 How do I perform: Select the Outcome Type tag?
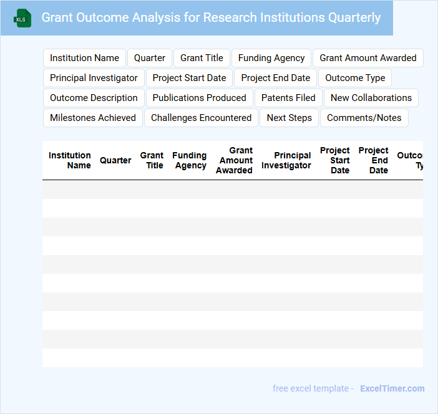coord(355,78)
